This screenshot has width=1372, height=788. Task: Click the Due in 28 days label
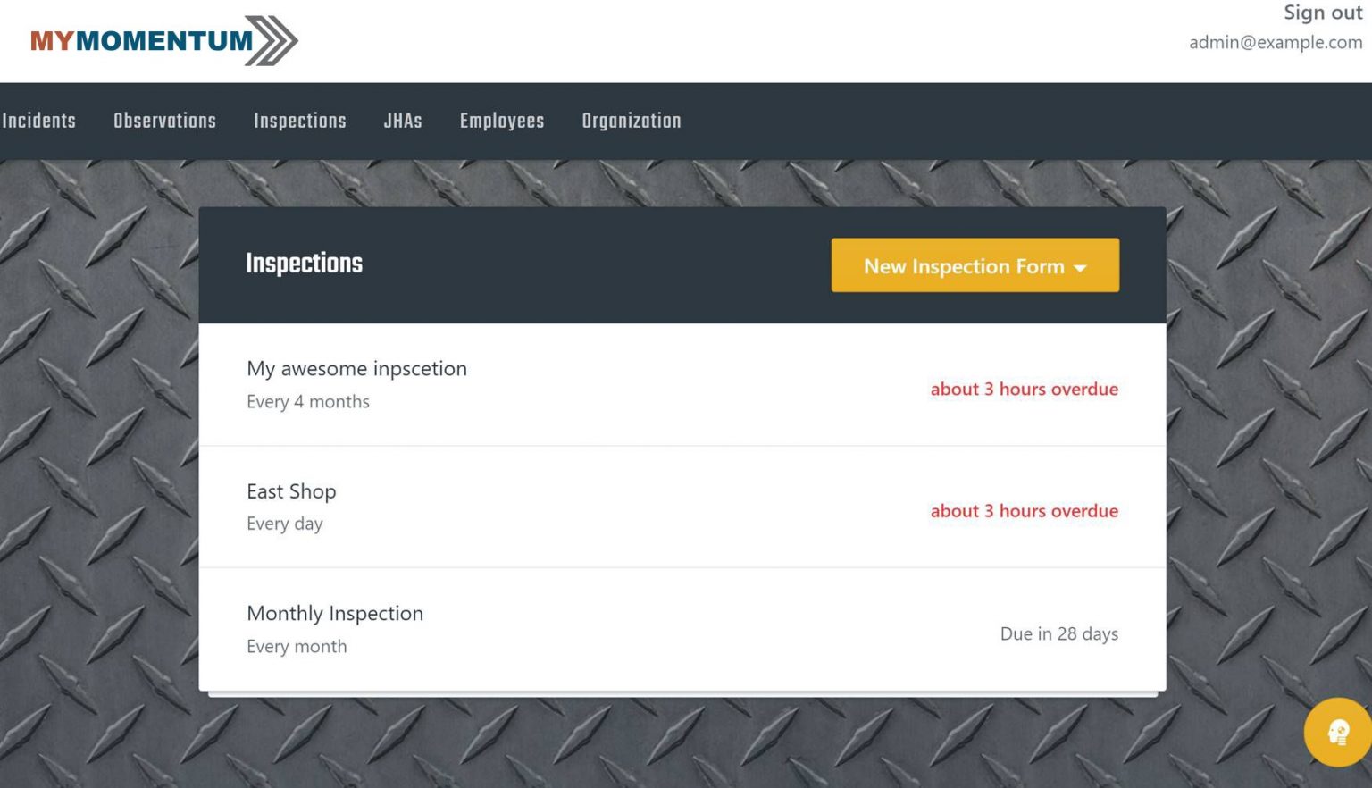point(1059,633)
